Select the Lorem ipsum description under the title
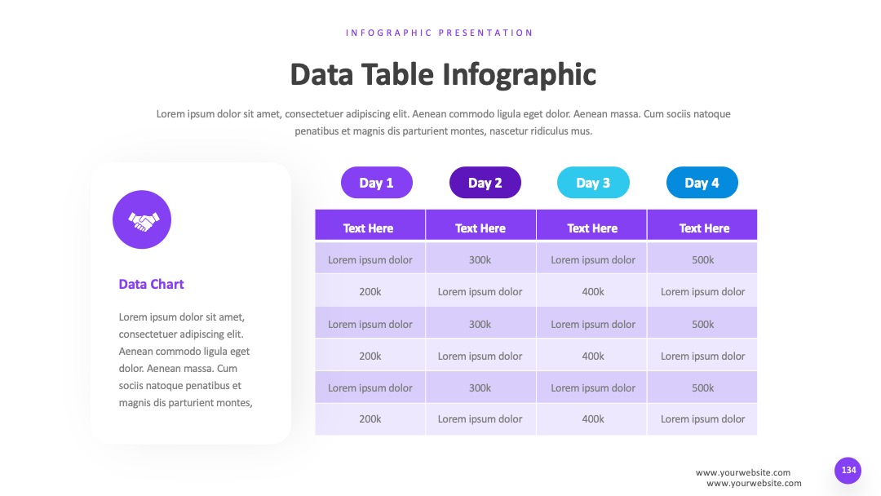 pos(443,122)
